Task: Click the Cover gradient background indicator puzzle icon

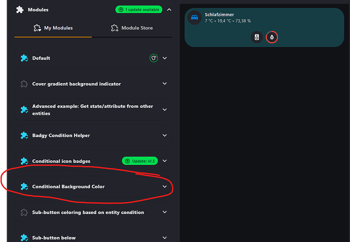Action: [x=24, y=83]
